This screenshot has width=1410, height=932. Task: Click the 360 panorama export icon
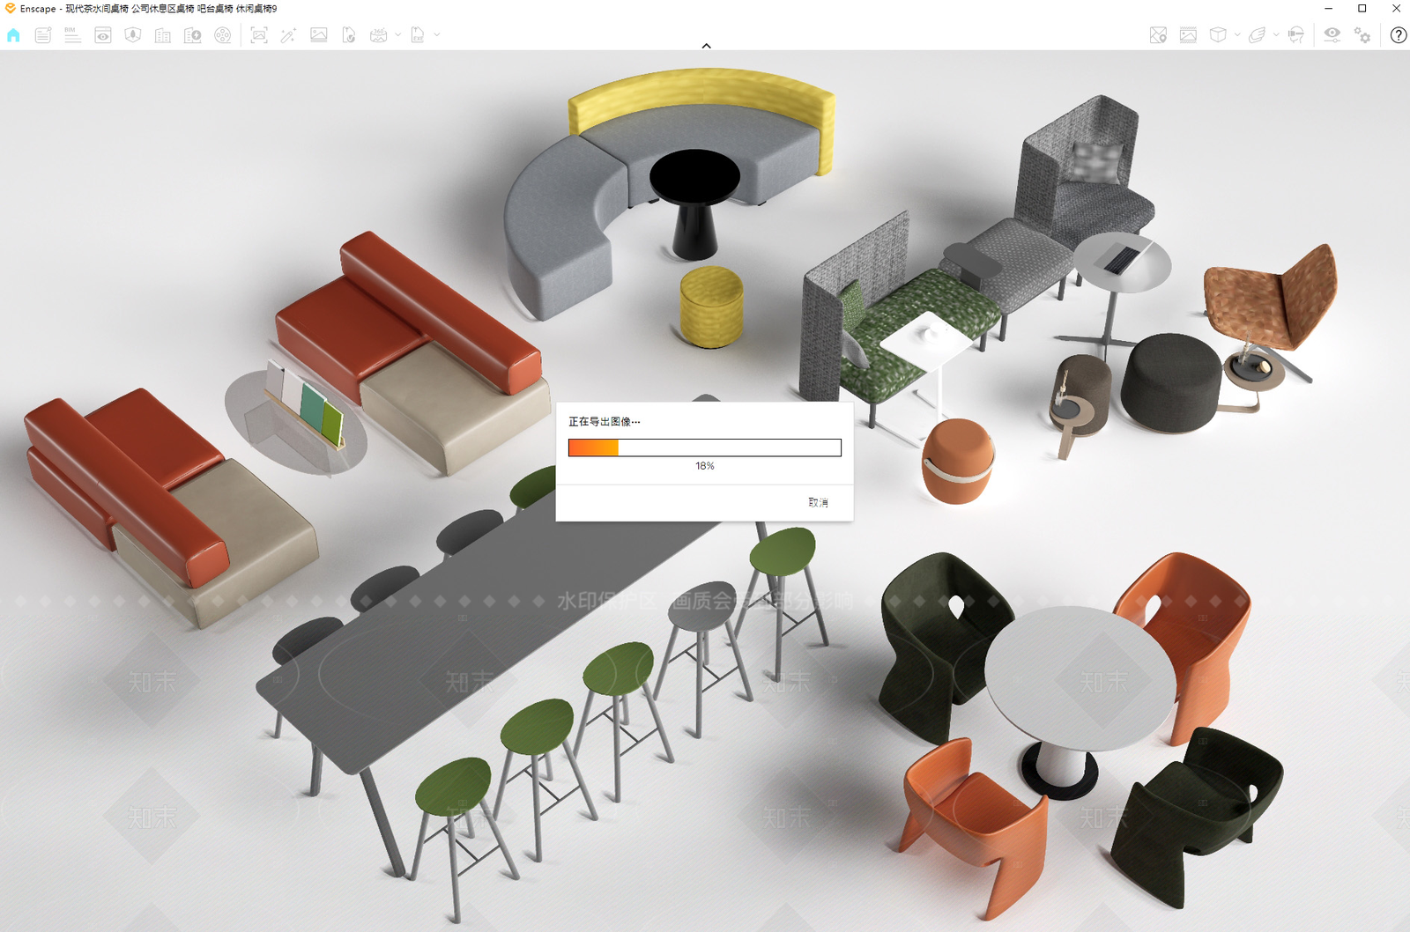[x=379, y=35]
